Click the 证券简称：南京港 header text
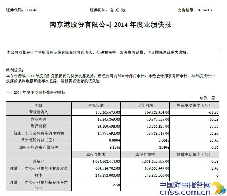 tap(107, 10)
